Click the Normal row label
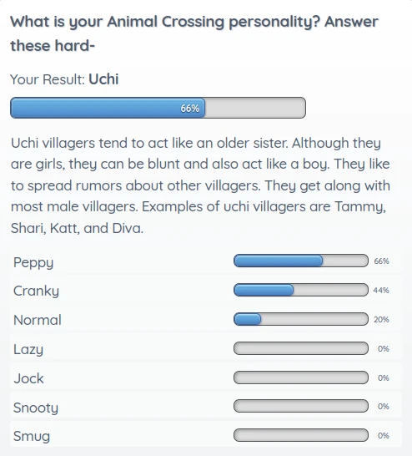412x456 pixels. [38, 320]
